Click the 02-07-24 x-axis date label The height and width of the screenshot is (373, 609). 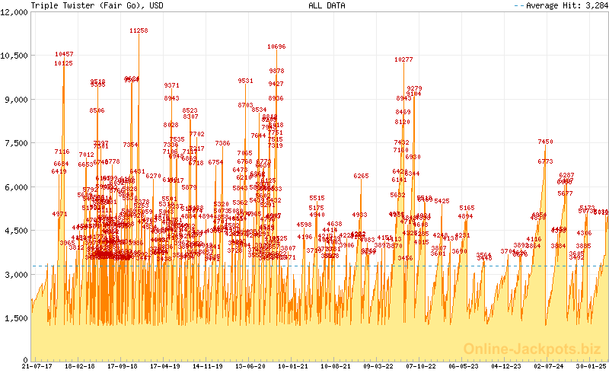[x=548, y=366]
